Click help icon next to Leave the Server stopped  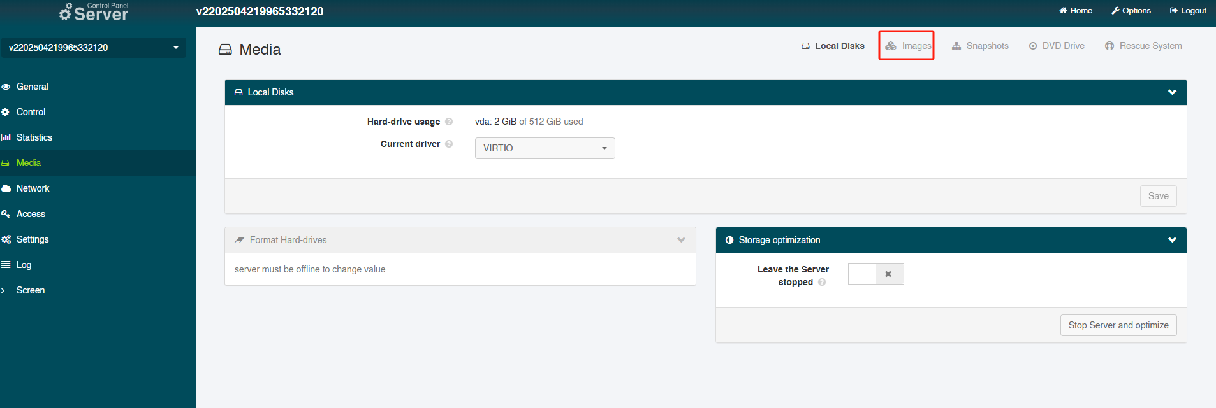[x=822, y=282]
